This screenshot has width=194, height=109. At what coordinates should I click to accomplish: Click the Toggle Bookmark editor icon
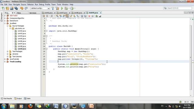pos(78,16)
